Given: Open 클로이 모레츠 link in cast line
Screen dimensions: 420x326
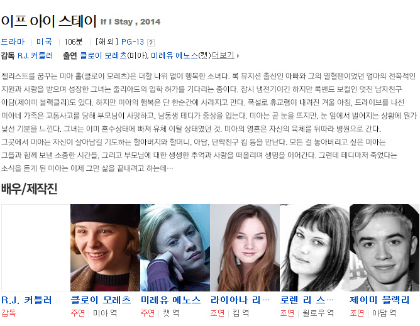Looking at the screenshot, I should [x=103, y=55].
